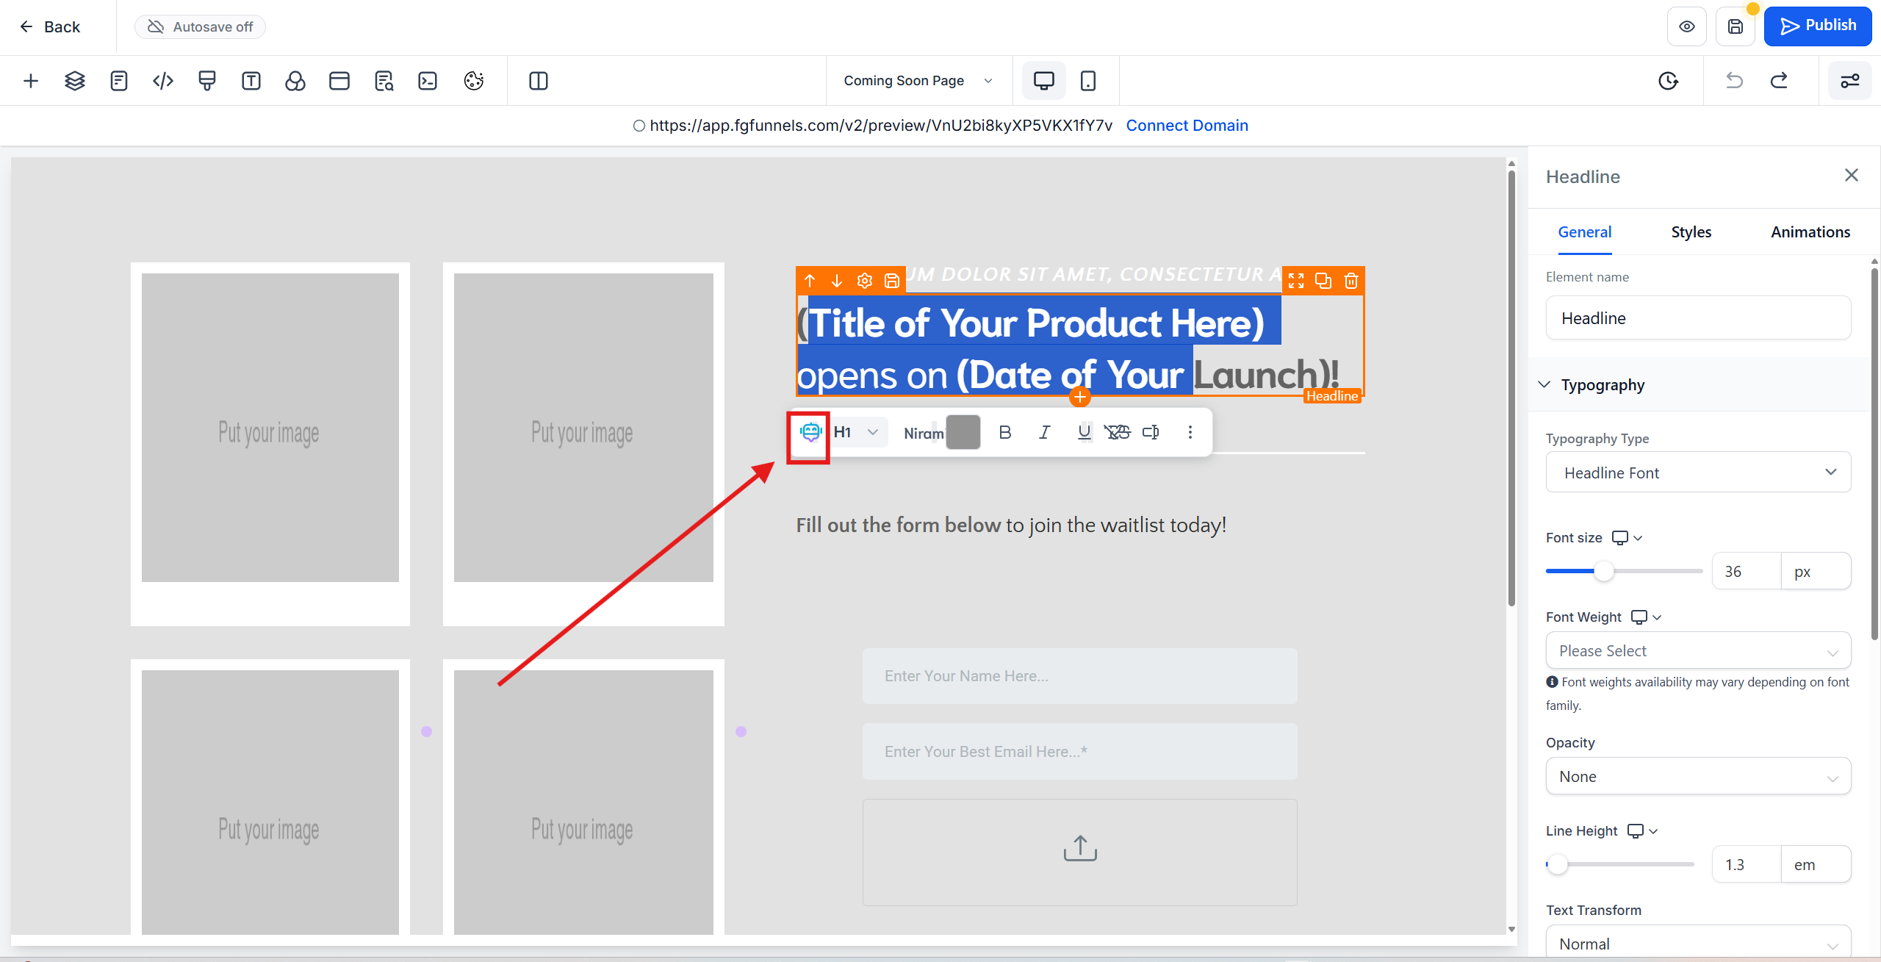Toggle the Autosave off switch
The height and width of the screenshot is (962, 1881).
(200, 27)
